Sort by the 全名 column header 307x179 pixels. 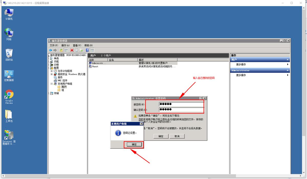123,60
